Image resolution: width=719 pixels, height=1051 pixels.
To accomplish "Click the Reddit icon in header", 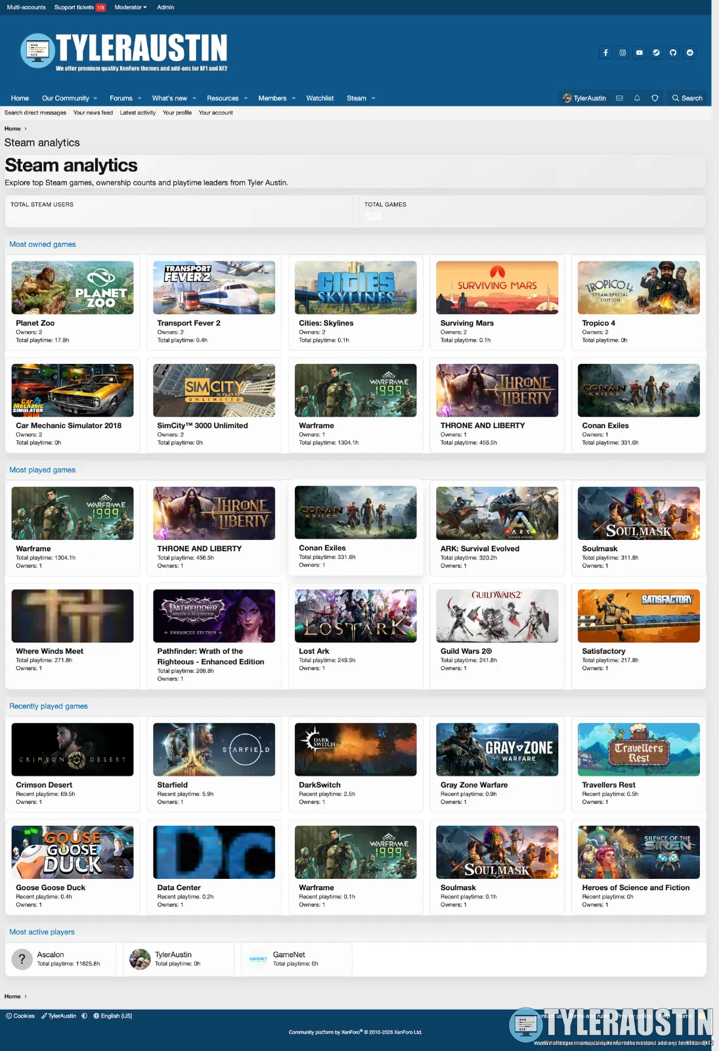I will (x=689, y=53).
